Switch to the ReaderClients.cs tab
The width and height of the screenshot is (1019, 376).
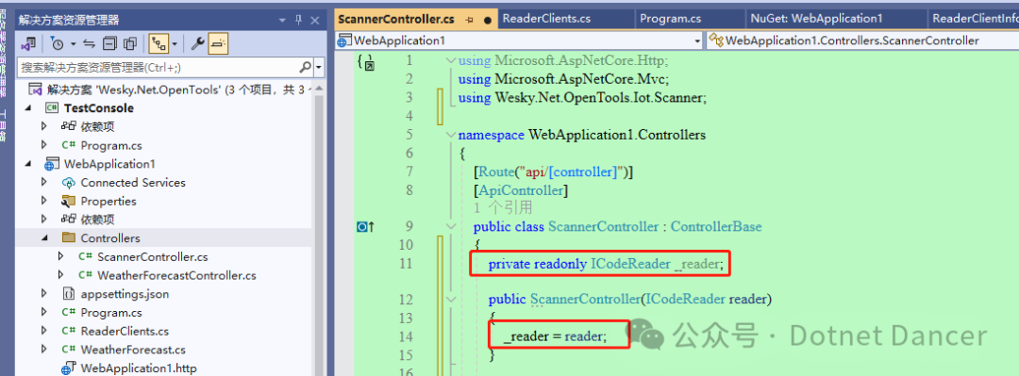pos(546,19)
